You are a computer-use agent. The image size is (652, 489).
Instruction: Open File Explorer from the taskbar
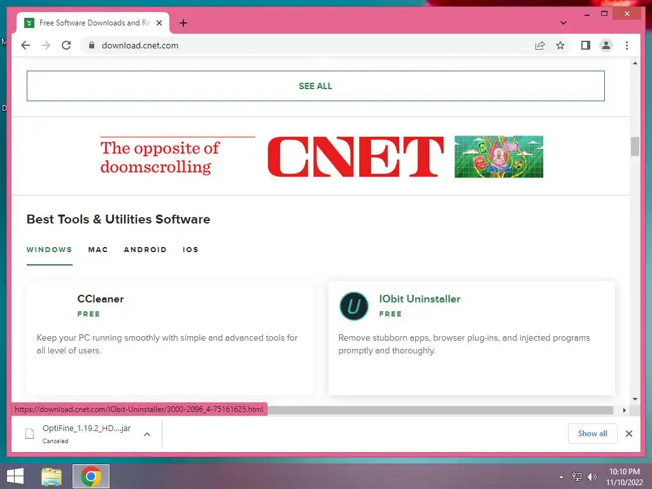(x=52, y=476)
